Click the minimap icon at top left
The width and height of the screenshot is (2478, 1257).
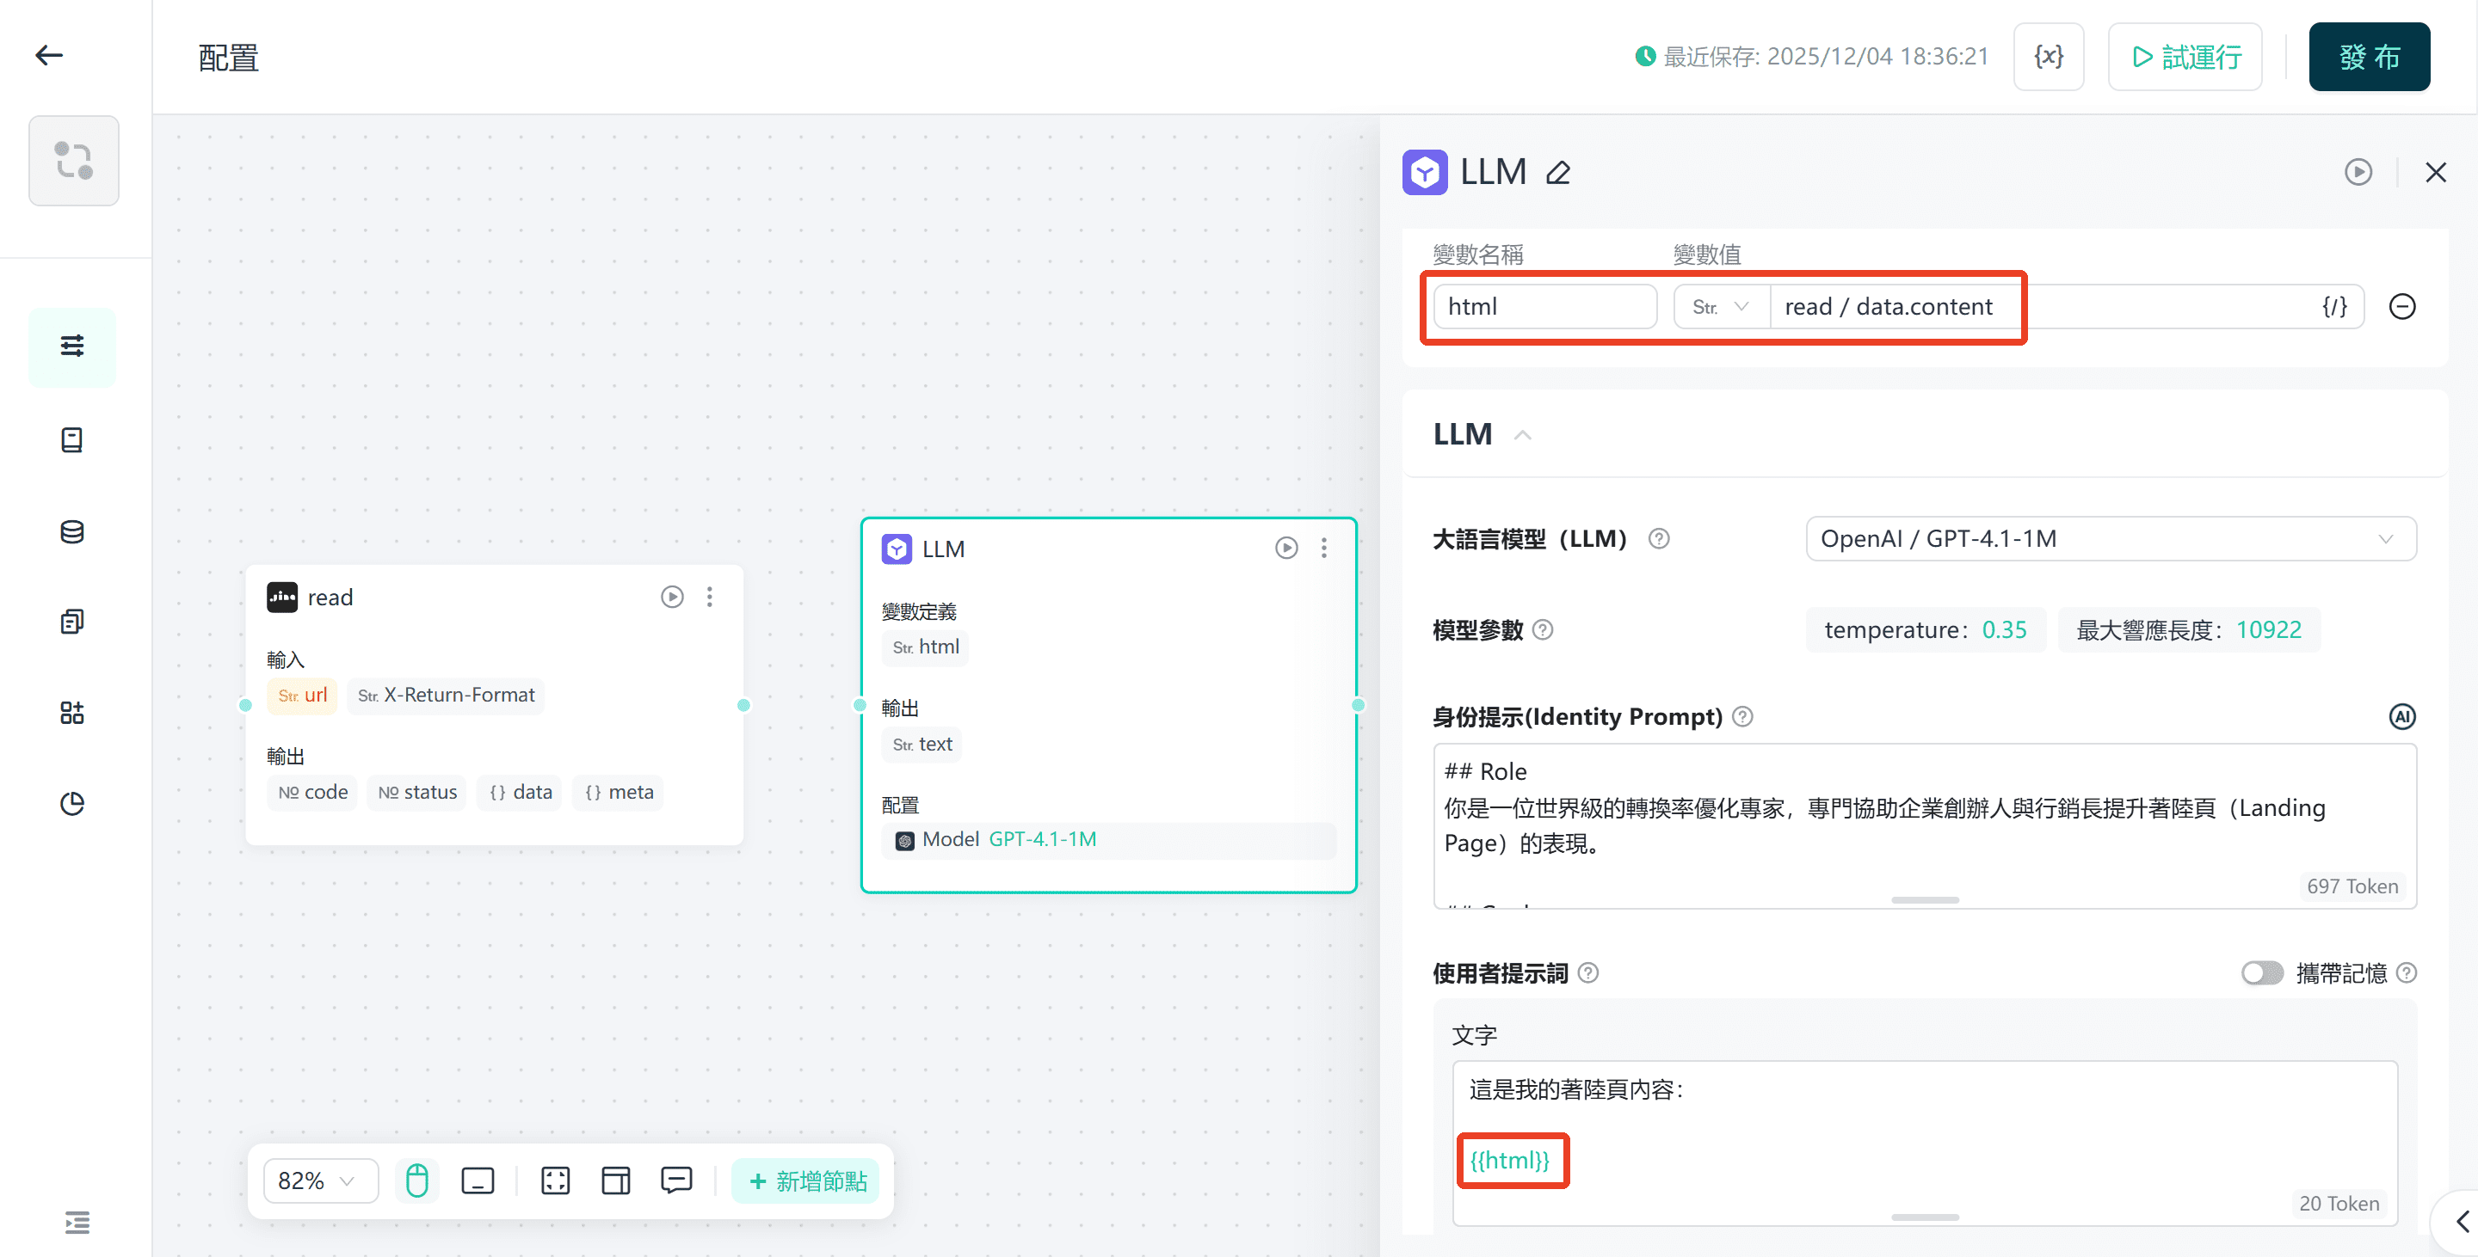coord(73,161)
